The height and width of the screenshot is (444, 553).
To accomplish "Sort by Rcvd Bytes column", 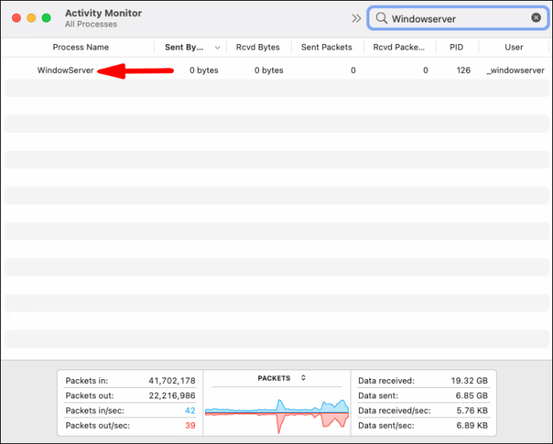I will tap(258, 47).
